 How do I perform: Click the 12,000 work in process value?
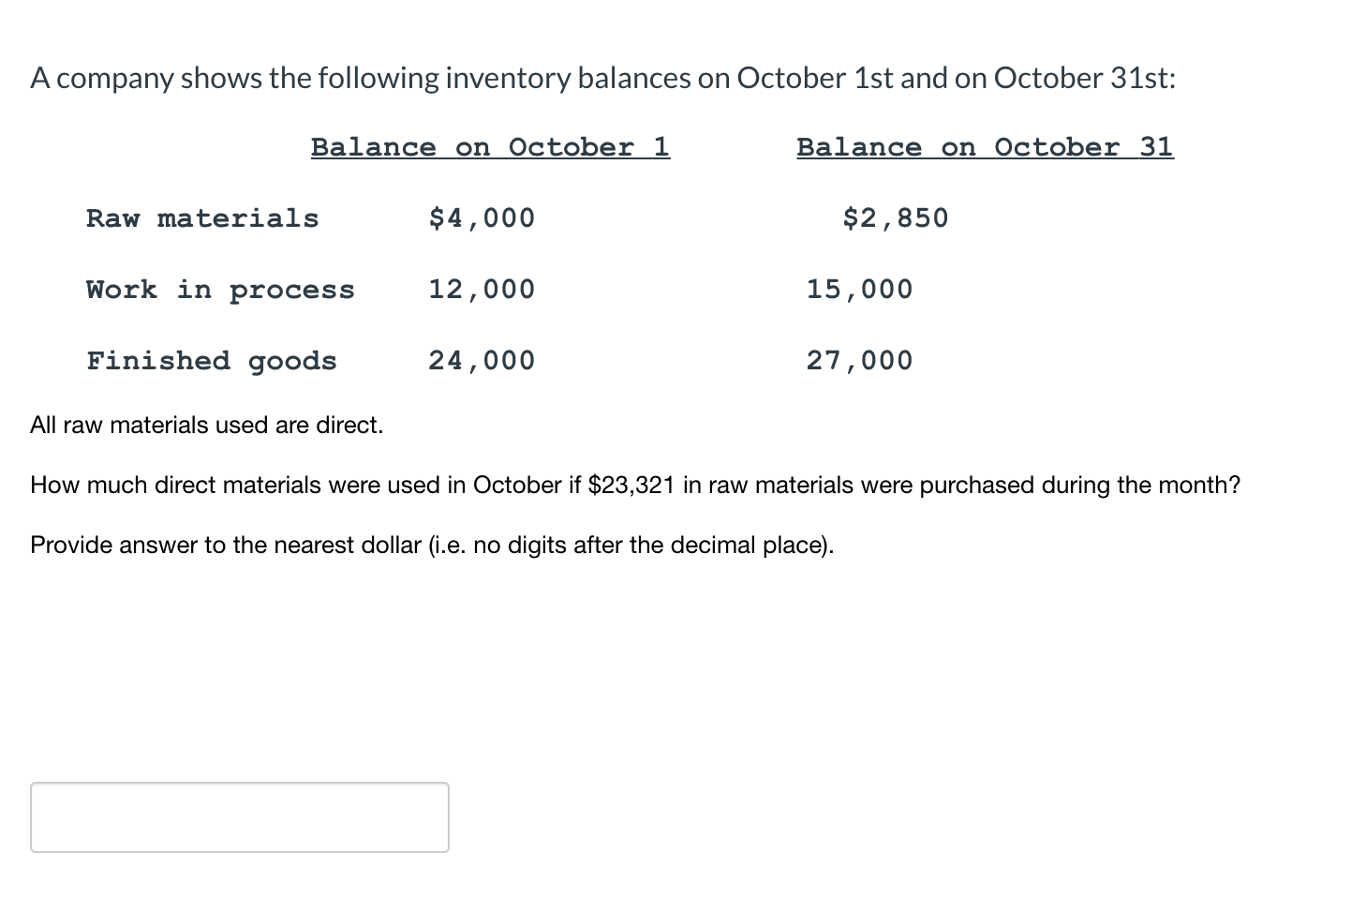(482, 289)
